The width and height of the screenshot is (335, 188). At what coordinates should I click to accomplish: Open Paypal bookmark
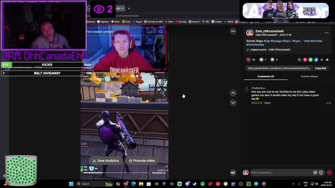(137, 22)
